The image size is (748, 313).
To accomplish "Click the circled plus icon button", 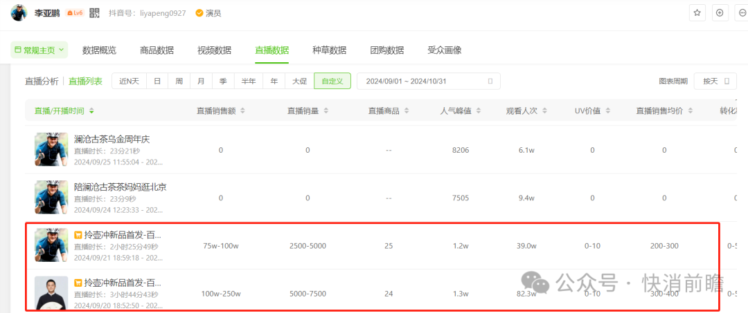I will pos(720,13).
